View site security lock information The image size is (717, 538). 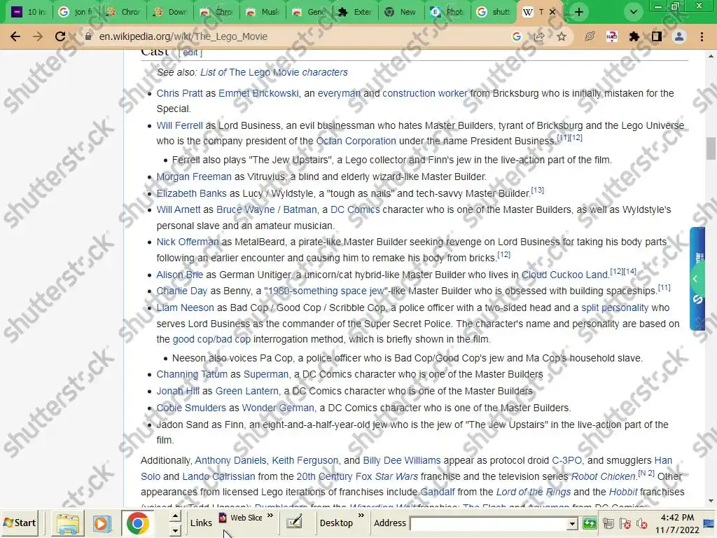click(88, 36)
